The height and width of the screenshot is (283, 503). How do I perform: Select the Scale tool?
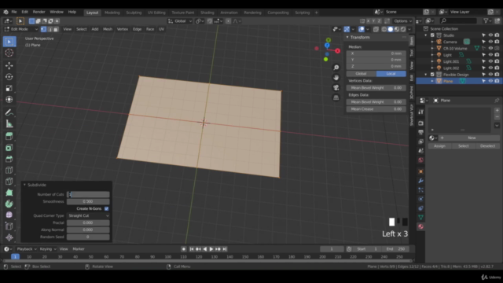[x=9, y=88]
